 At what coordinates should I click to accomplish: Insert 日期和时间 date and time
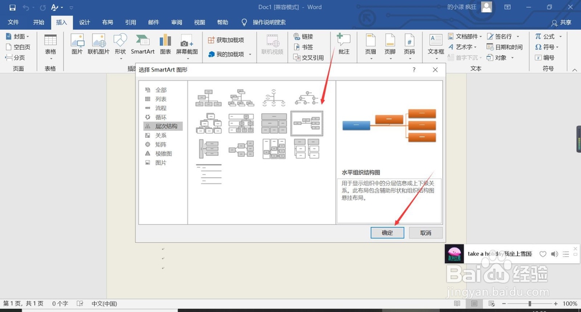[504, 47]
